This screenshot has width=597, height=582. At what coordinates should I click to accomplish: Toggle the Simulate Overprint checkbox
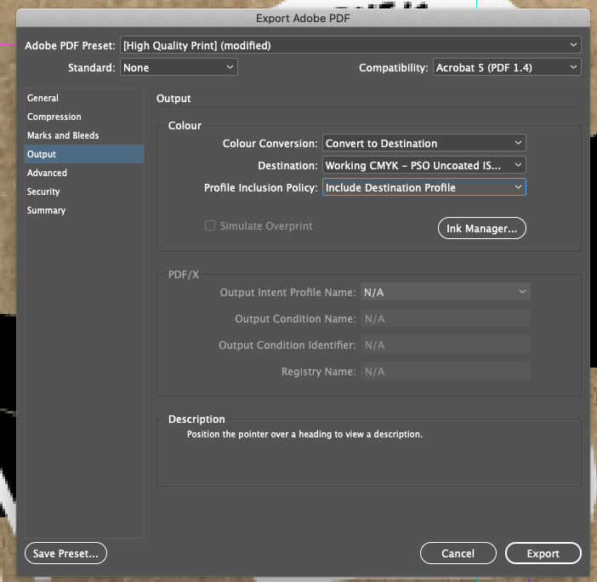pyautogui.click(x=210, y=225)
